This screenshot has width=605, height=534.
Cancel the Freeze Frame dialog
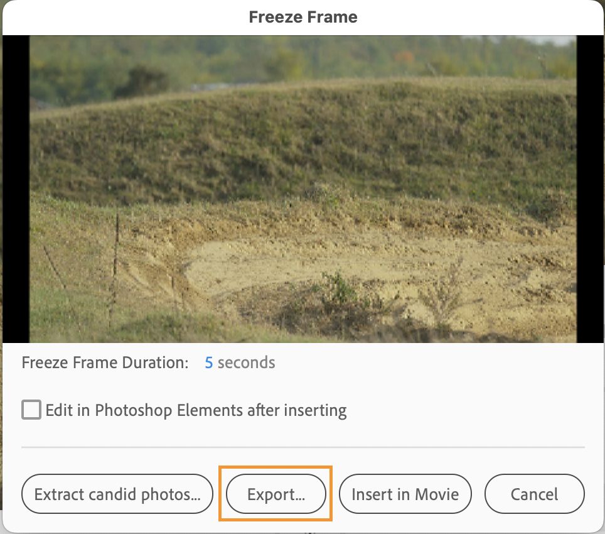(534, 494)
